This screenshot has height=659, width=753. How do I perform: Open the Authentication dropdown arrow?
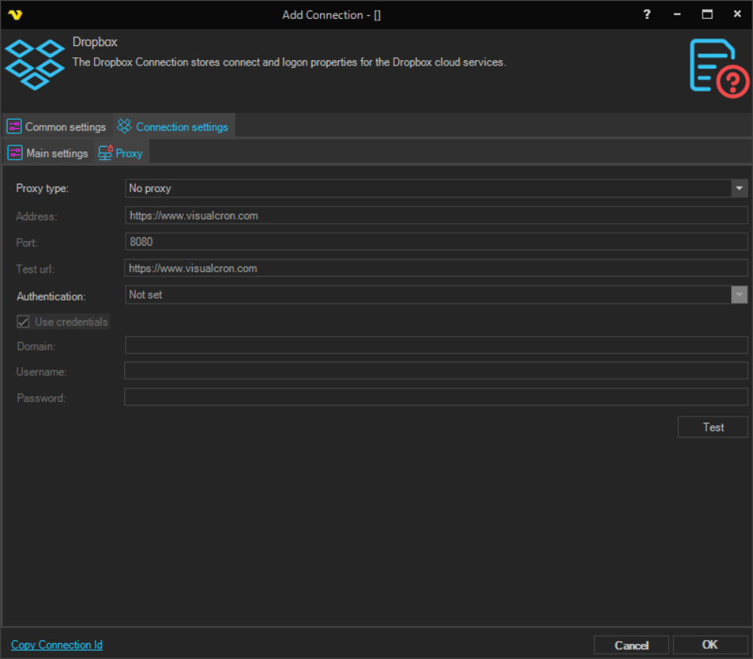coord(739,294)
